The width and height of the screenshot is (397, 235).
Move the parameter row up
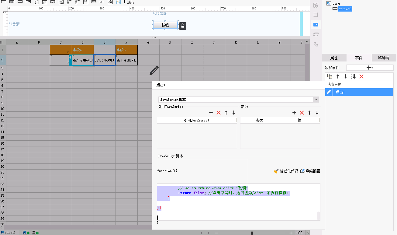tap(309, 113)
